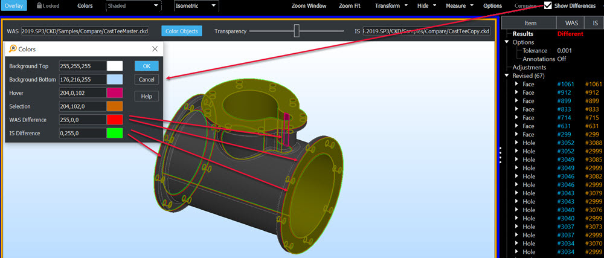Collapse the Options tree node
604x258 pixels.
[x=507, y=42]
